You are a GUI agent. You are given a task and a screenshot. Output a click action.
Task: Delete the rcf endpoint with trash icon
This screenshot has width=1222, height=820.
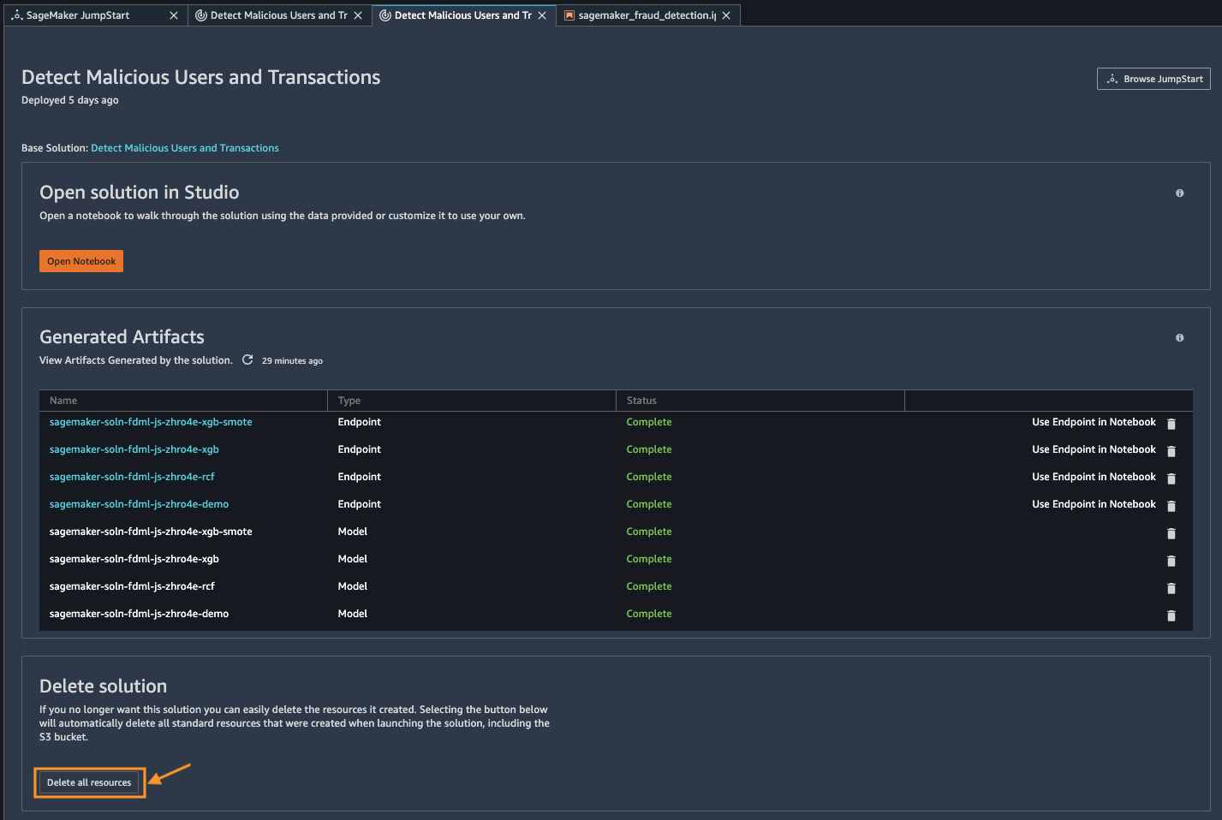point(1171,478)
